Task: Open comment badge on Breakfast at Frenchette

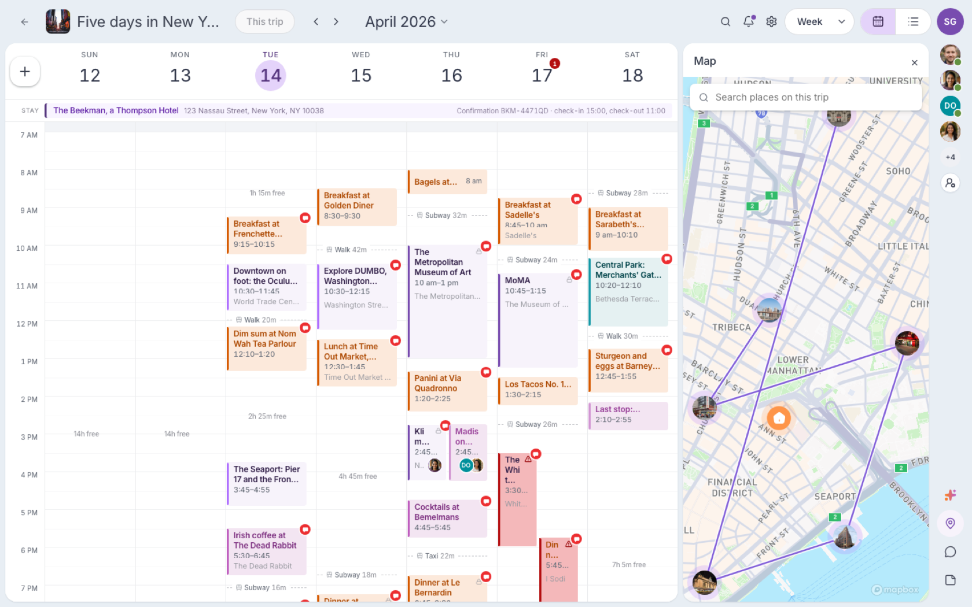Action: 305,218
